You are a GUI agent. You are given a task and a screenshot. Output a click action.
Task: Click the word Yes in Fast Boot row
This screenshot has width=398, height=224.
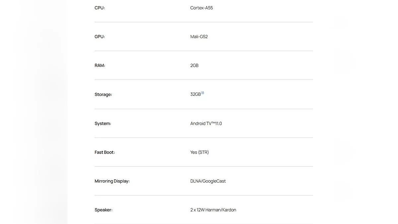click(x=194, y=152)
